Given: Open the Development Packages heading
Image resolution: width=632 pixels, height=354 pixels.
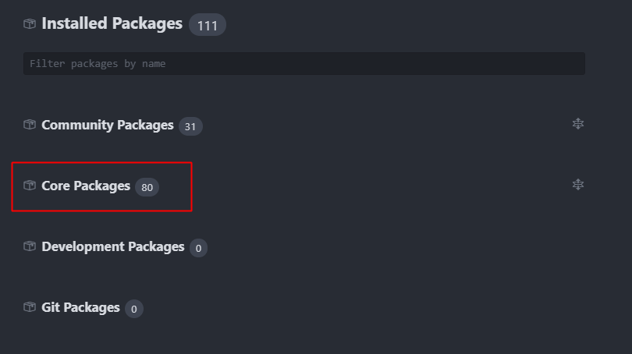Looking at the screenshot, I should pos(113,246).
